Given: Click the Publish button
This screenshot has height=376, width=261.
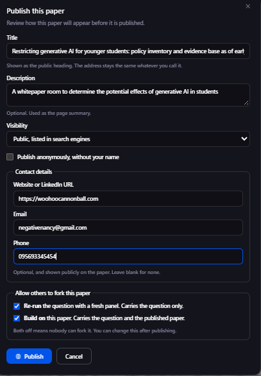Looking at the screenshot, I should [x=29, y=356].
